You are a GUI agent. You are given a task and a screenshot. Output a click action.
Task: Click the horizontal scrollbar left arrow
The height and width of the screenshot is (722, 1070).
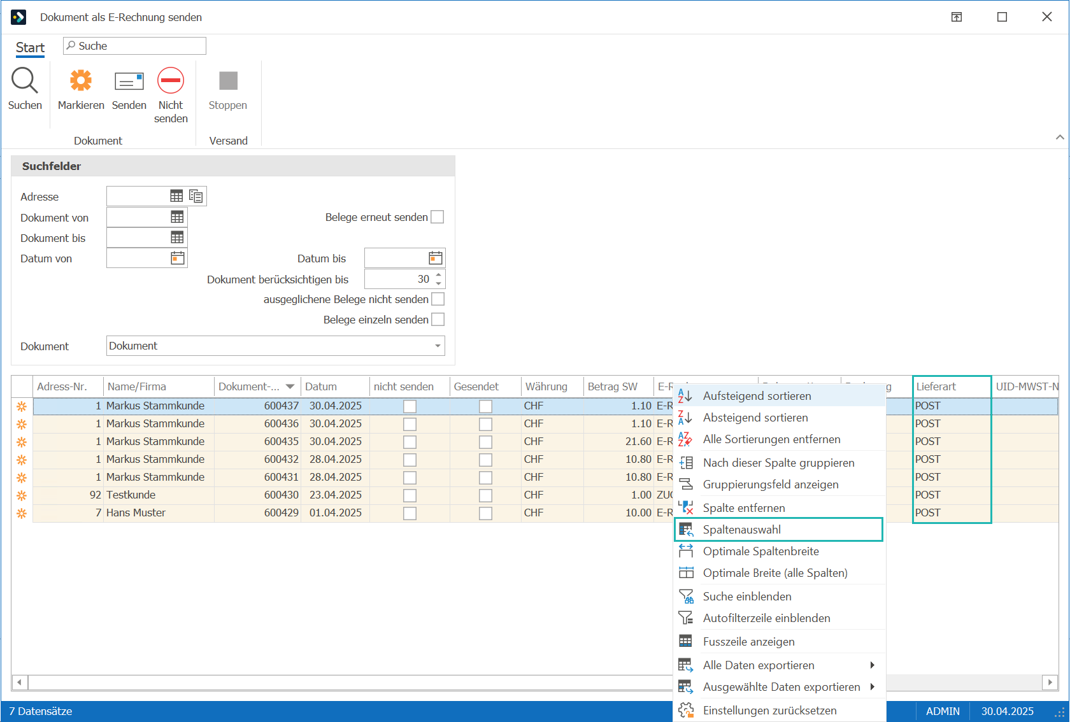point(20,683)
